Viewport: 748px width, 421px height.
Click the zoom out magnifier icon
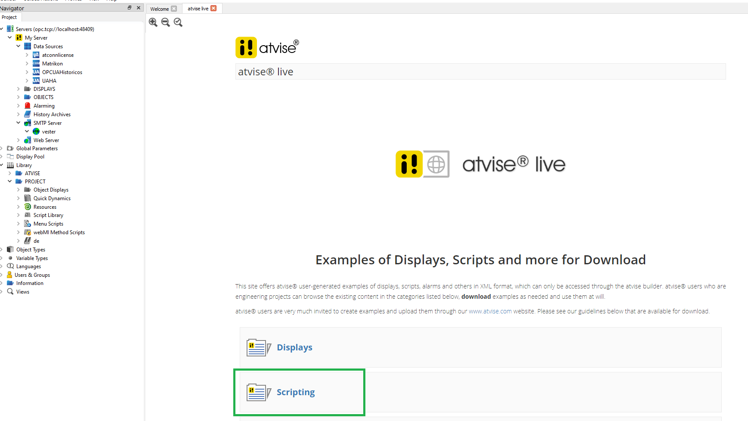165,22
